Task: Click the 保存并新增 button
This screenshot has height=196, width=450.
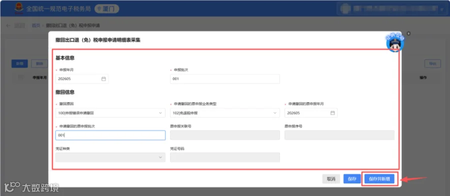Action: pyautogui.click(x=379, y=179)
